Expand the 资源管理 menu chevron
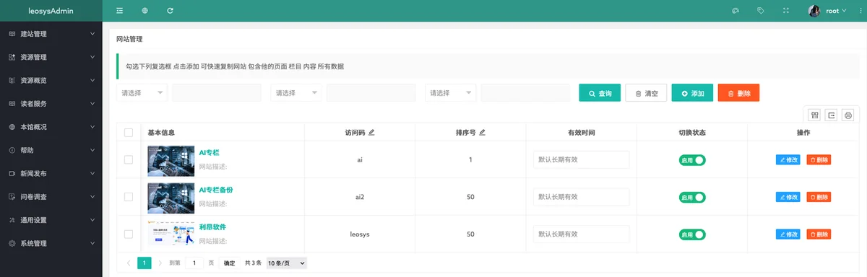867x277 pixels. 92,57
